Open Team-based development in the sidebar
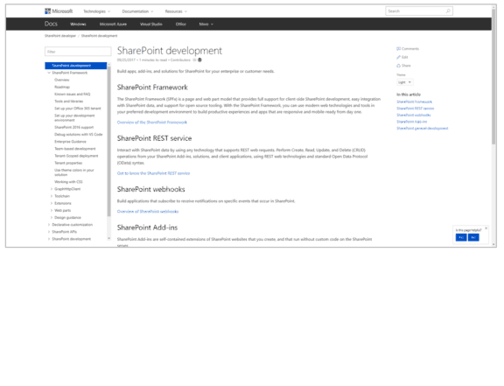Image resolution: width=504 pixels, height=386 pixels. [75, 149]
